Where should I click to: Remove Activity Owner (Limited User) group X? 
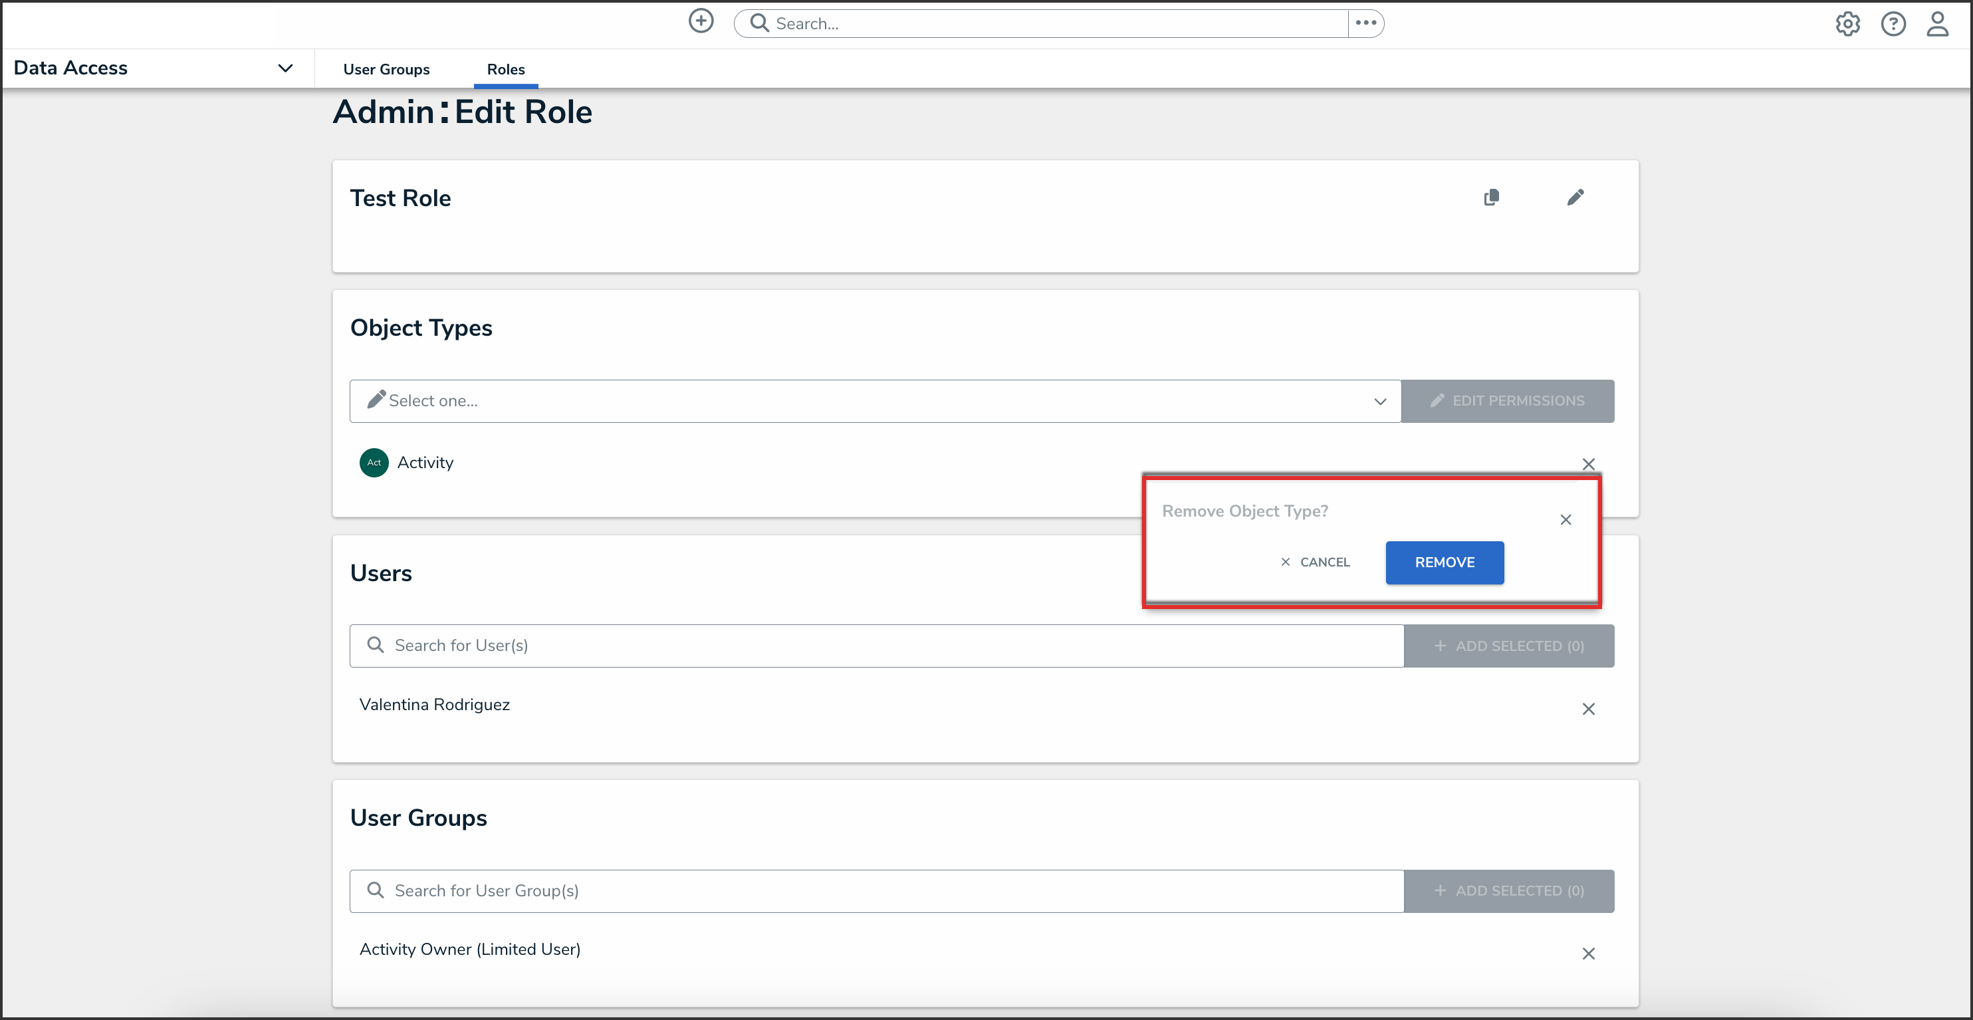[1587, 954]
